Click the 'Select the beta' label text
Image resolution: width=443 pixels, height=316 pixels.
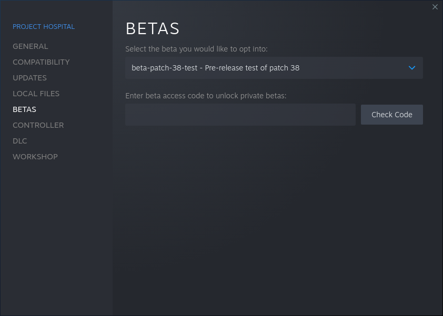(196, 49)
